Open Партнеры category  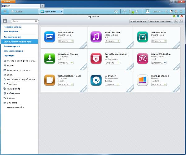(x=9, y=55)
